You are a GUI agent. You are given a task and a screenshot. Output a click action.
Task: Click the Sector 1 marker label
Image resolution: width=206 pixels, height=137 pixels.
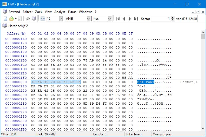[x=189, y=82]
